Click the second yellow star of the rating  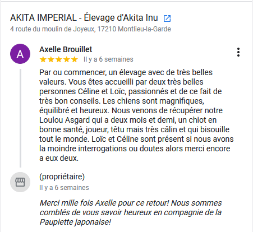coord(51,59)
